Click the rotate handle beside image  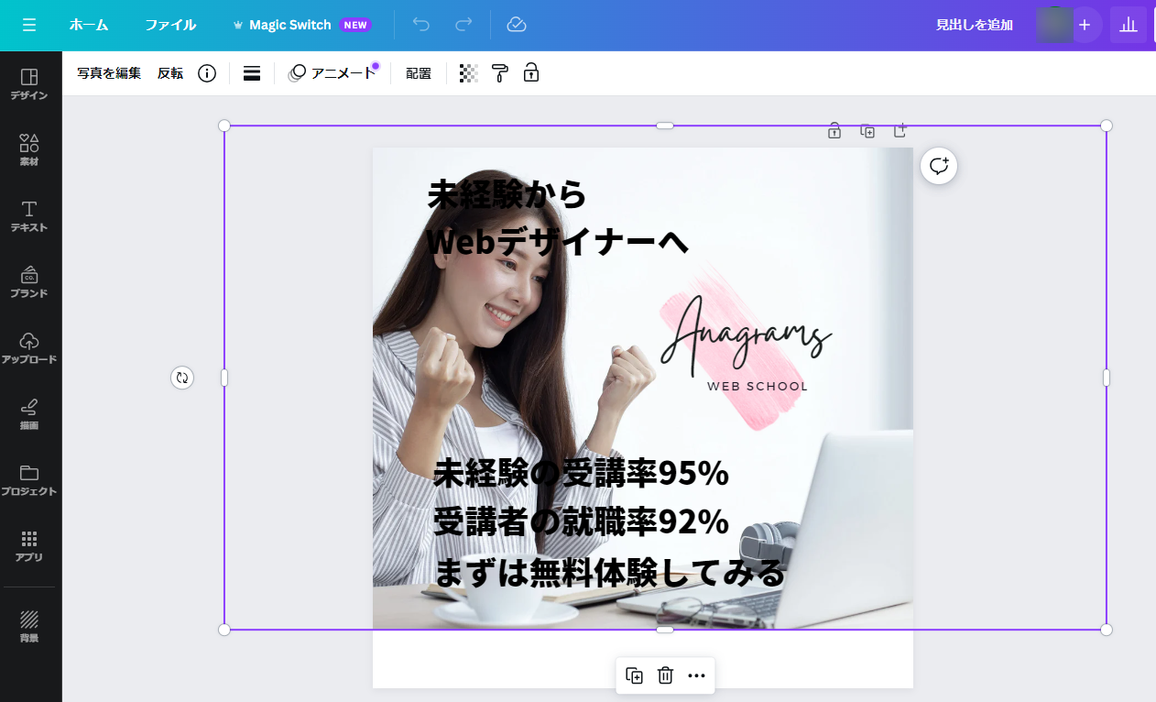coord(182,378)
